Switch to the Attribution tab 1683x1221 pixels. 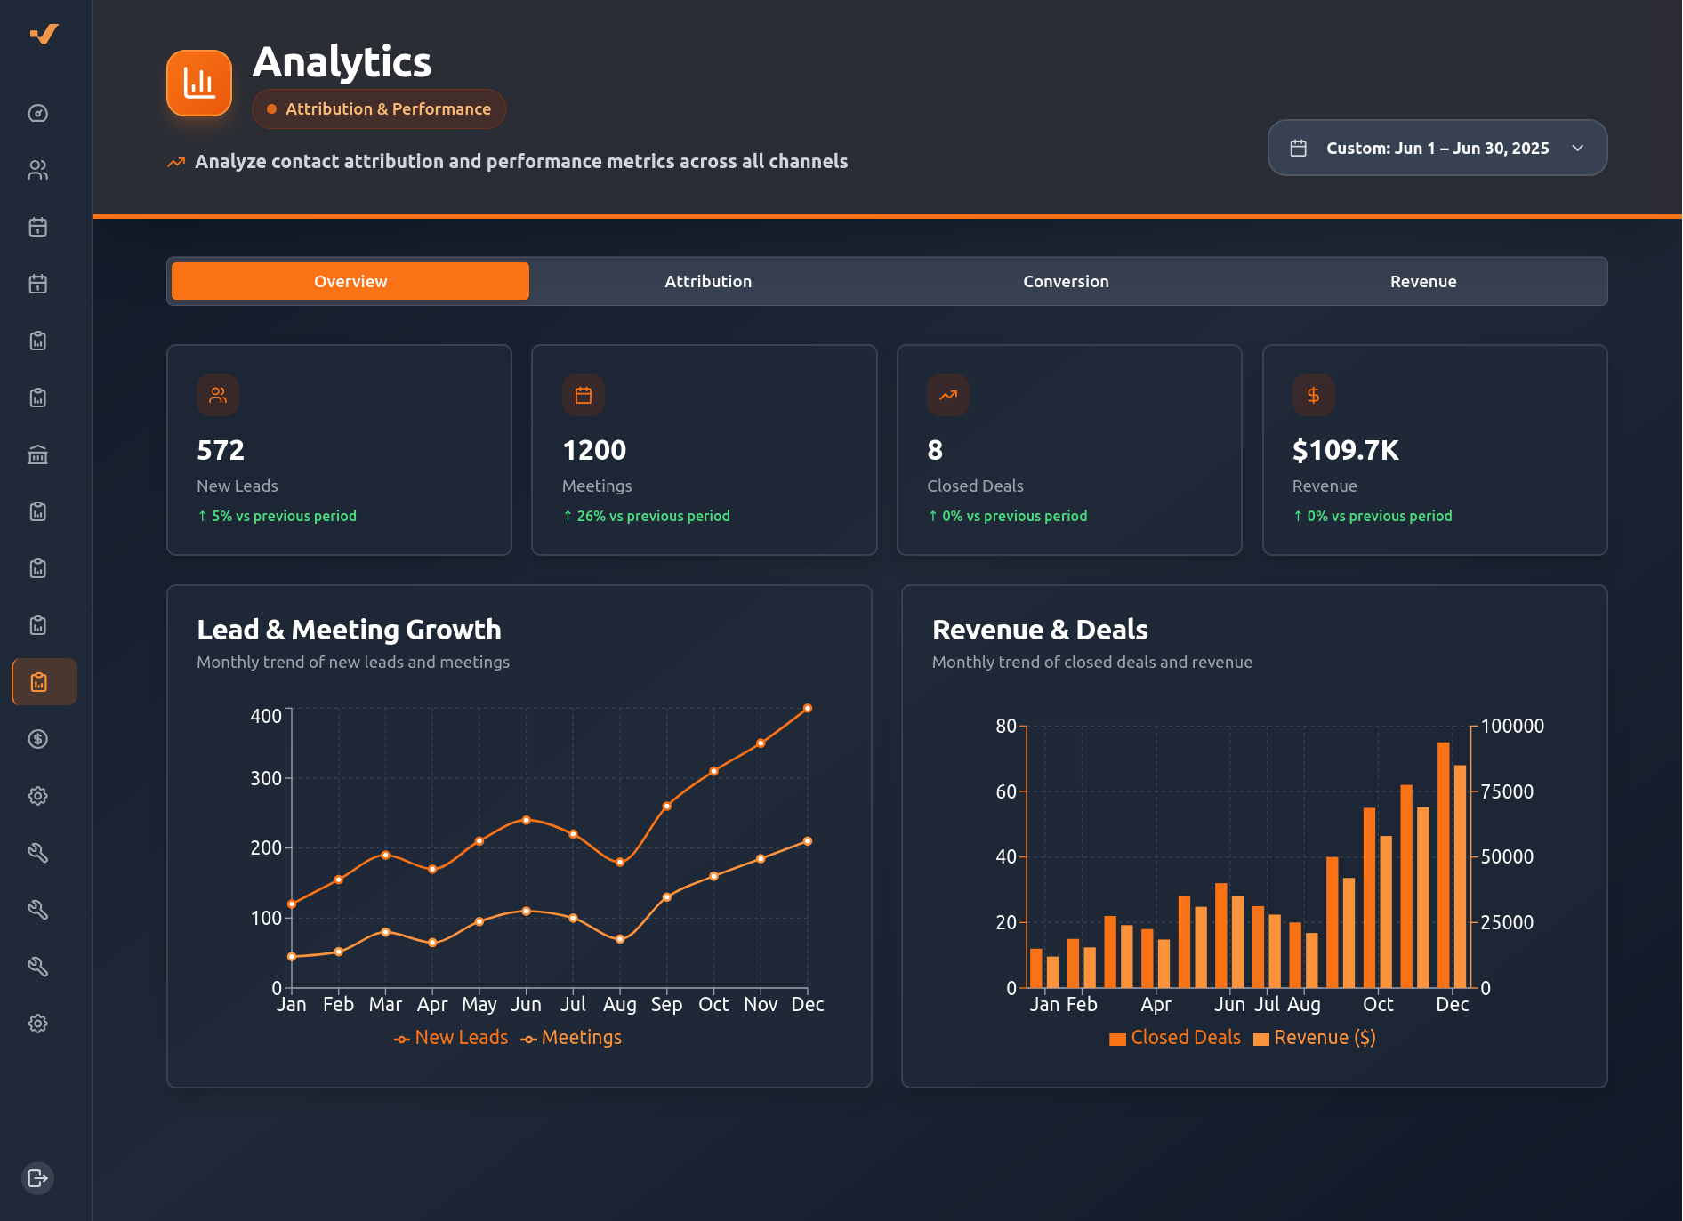coord(708,281)
